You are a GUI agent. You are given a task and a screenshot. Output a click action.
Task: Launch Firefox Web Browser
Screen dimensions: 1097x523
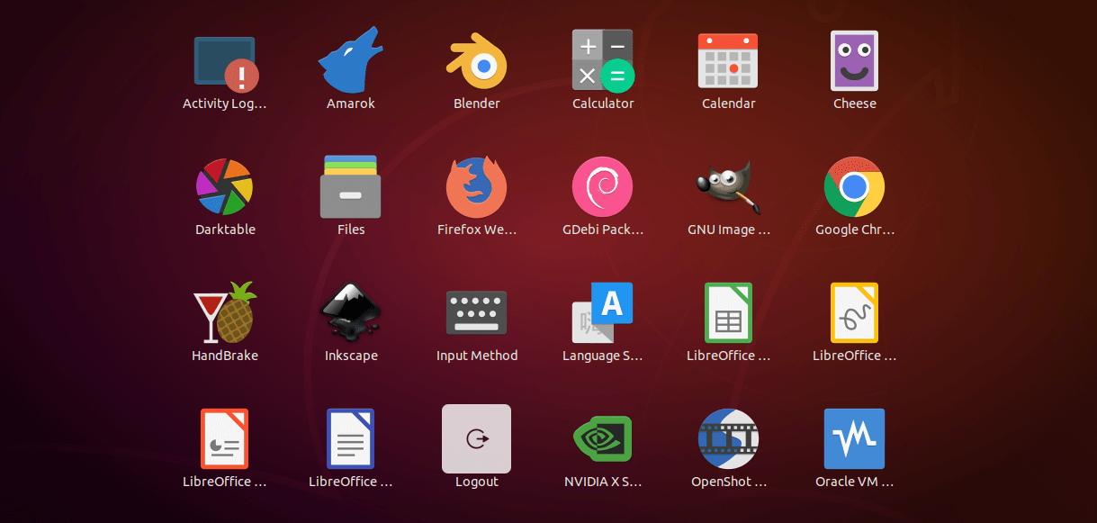pyautogui.click(x=476, y=186)
